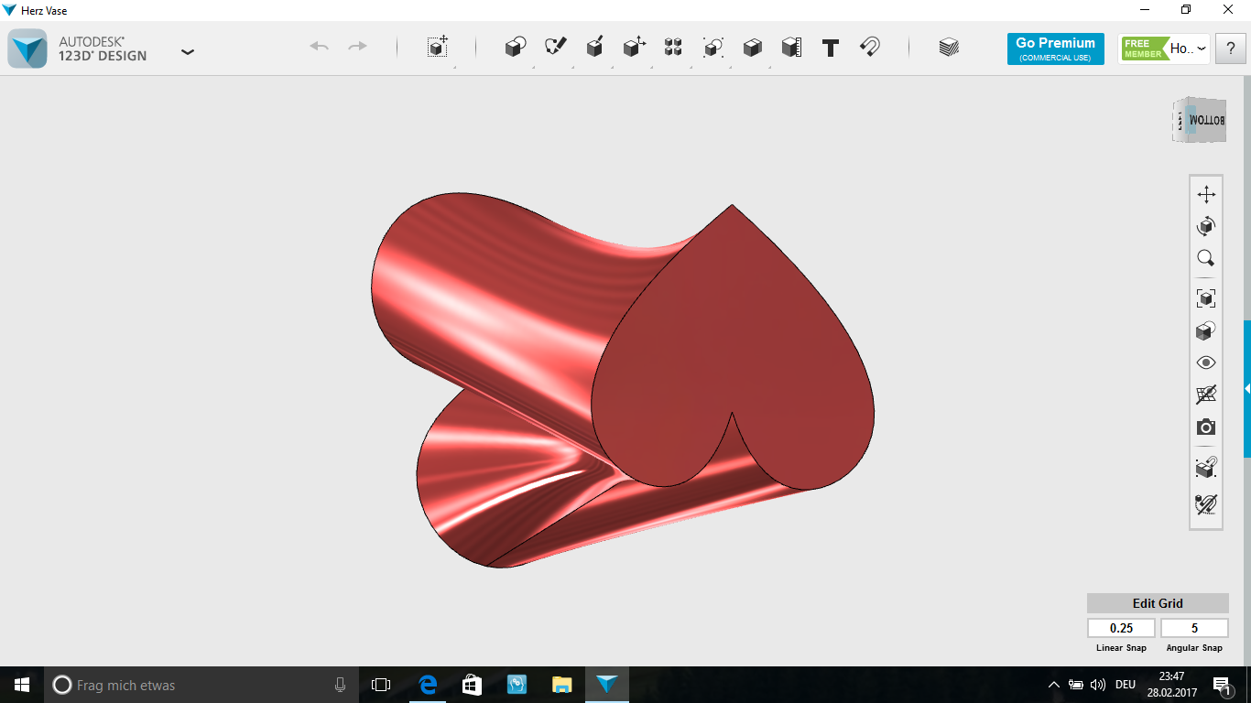The height and width of the screenshot is (703, 1251).
Task: Open the volume control in tray
Action: tap(1098, 685)
